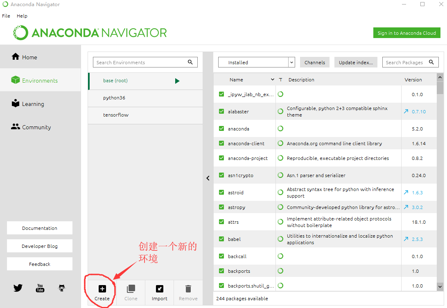Select the tensorflow environment
The width and height of the screenshot is (447, 308).
click(x=145, y=115)
